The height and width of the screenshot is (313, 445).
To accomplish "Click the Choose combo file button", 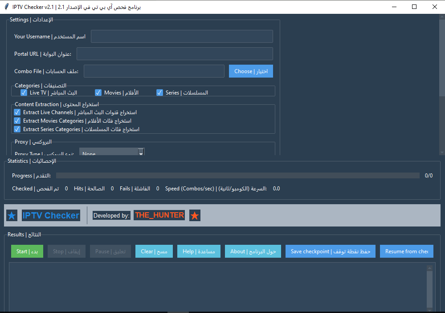I will pyautogui.click(x=251, y=71).
